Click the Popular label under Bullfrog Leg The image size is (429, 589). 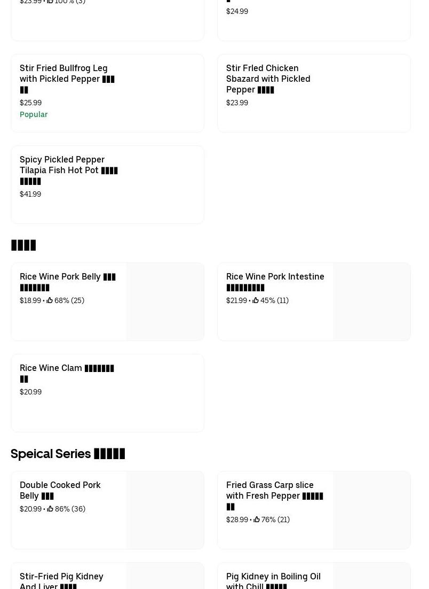[x=34, y=114]
